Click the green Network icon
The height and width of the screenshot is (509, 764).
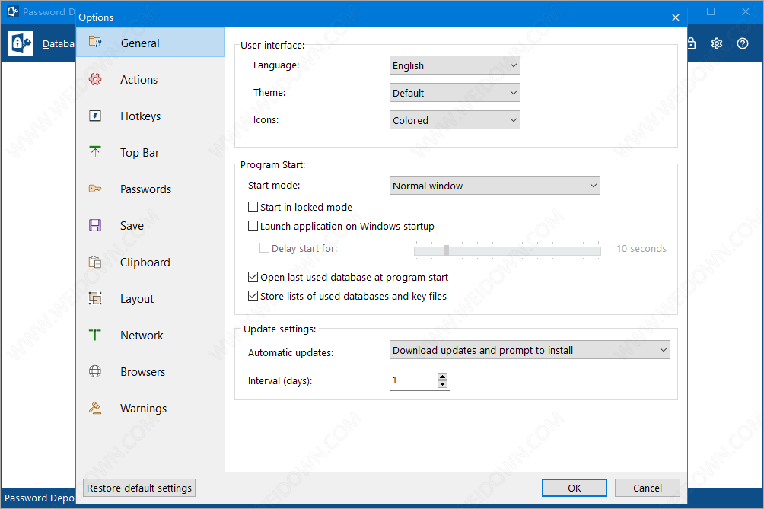click(x=95, y=335)
